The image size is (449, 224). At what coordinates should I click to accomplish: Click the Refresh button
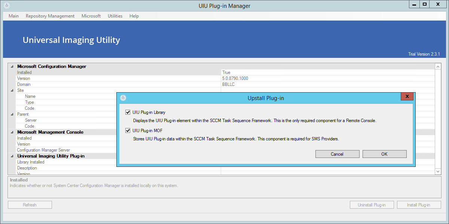[x=30, y=205]
